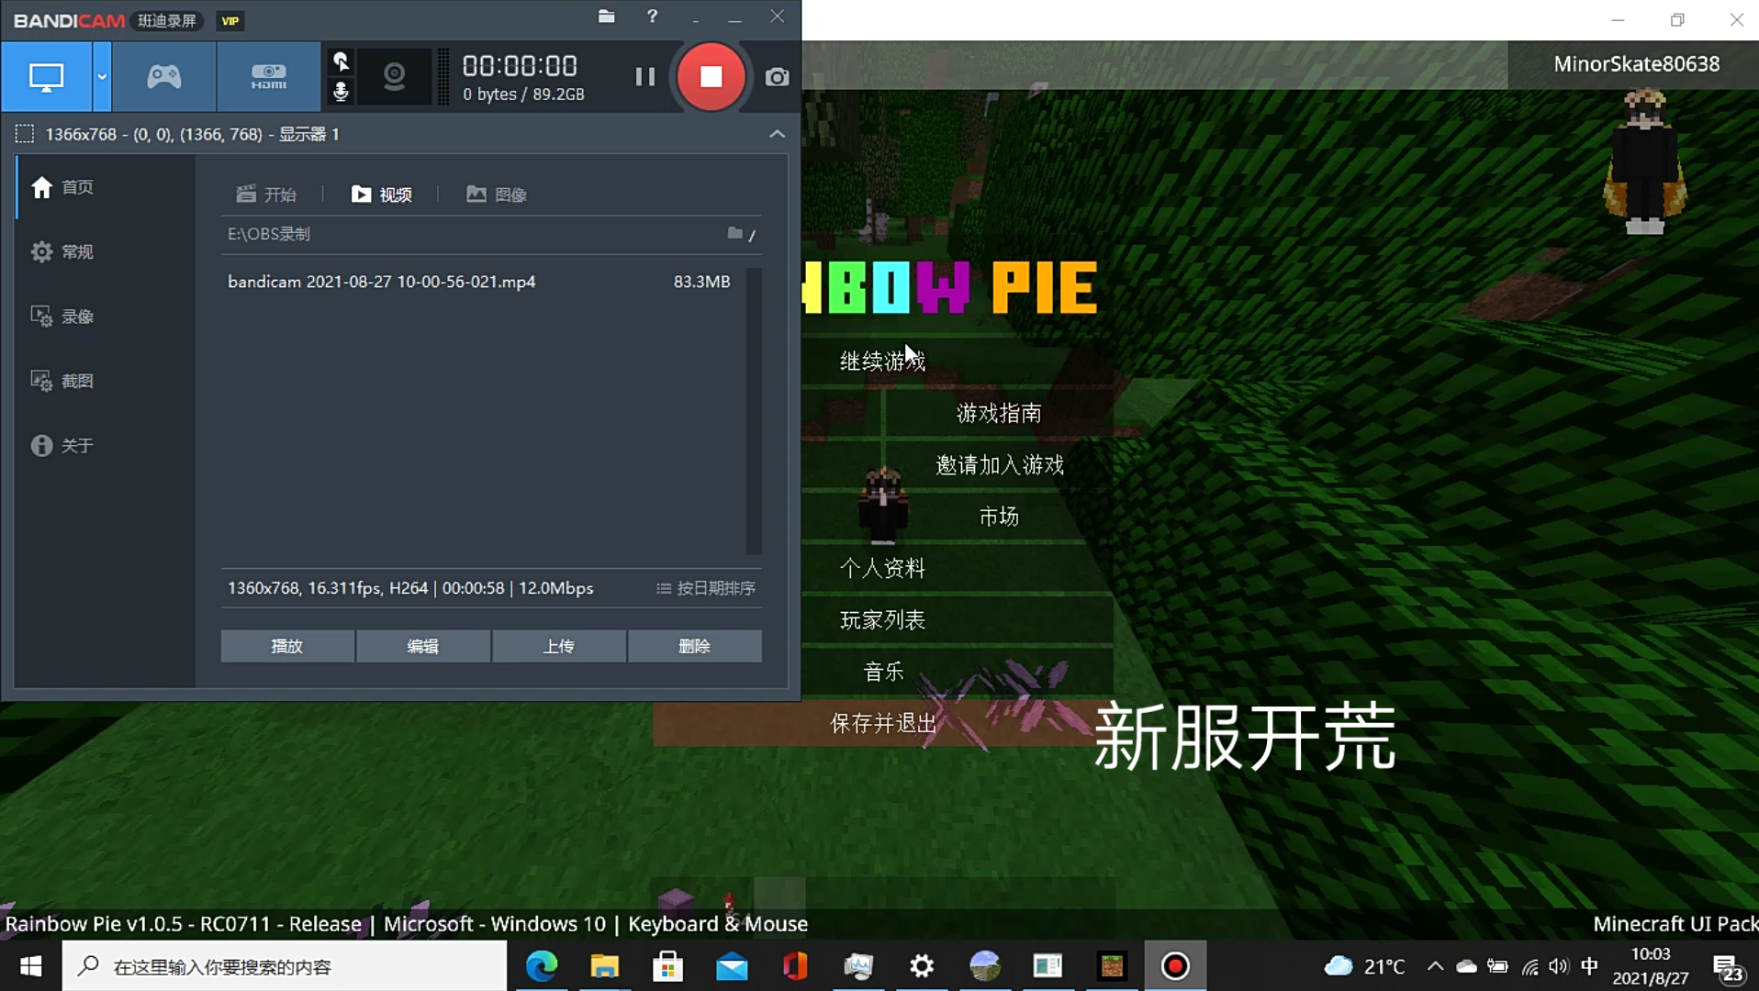Open 游戏指南 in Minecraft menu
This screenshot has width=1759, height=991.
click(999, 413)
